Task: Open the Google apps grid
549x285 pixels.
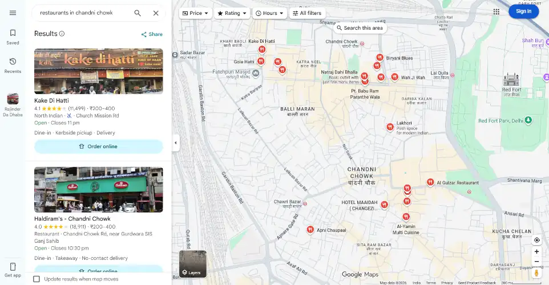Action: click(x=496, y=11)
